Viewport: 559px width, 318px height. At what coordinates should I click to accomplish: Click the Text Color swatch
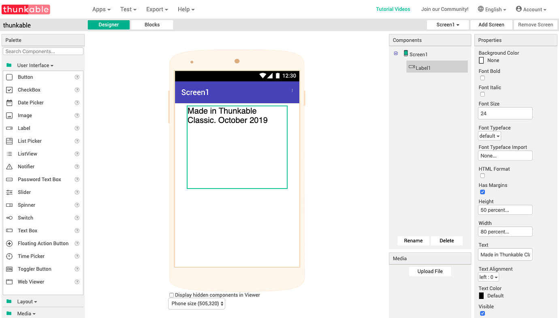[481, 295]
